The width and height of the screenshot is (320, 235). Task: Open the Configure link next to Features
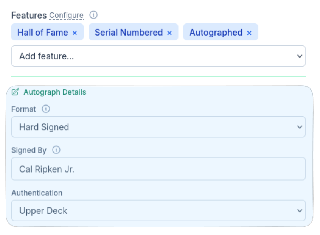(66, 16)
